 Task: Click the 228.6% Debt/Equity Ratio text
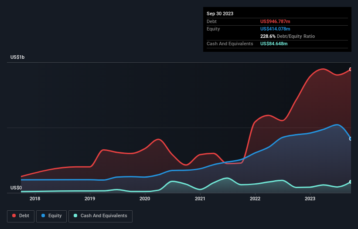(x=287, y=36)
